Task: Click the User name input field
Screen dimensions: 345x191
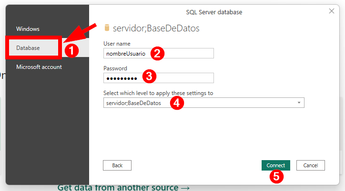Action: click(158, 53)
